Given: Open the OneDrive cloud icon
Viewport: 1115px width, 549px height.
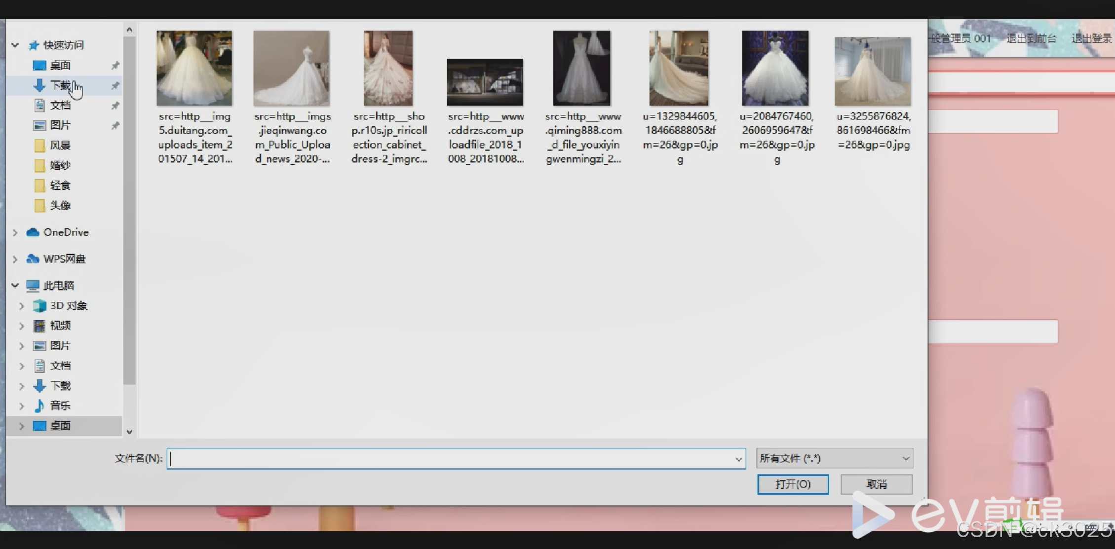Looking at the screenshot, I should [x=33, y=232].
